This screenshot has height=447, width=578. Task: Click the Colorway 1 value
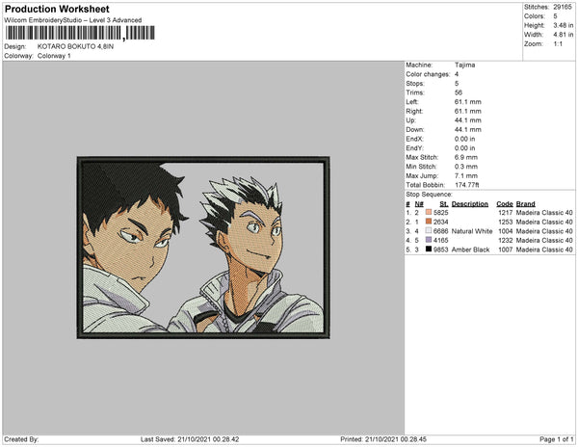tap(54, 56)
